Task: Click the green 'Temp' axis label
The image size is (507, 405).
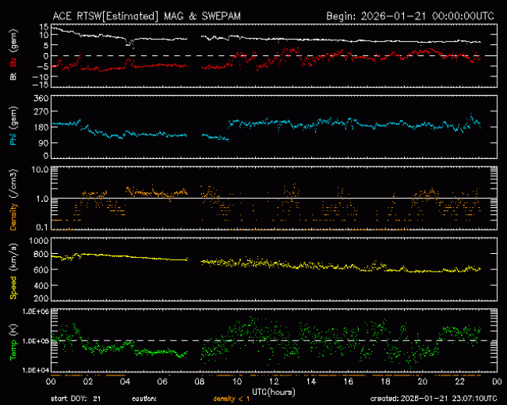Action: [x=13, y=350]
